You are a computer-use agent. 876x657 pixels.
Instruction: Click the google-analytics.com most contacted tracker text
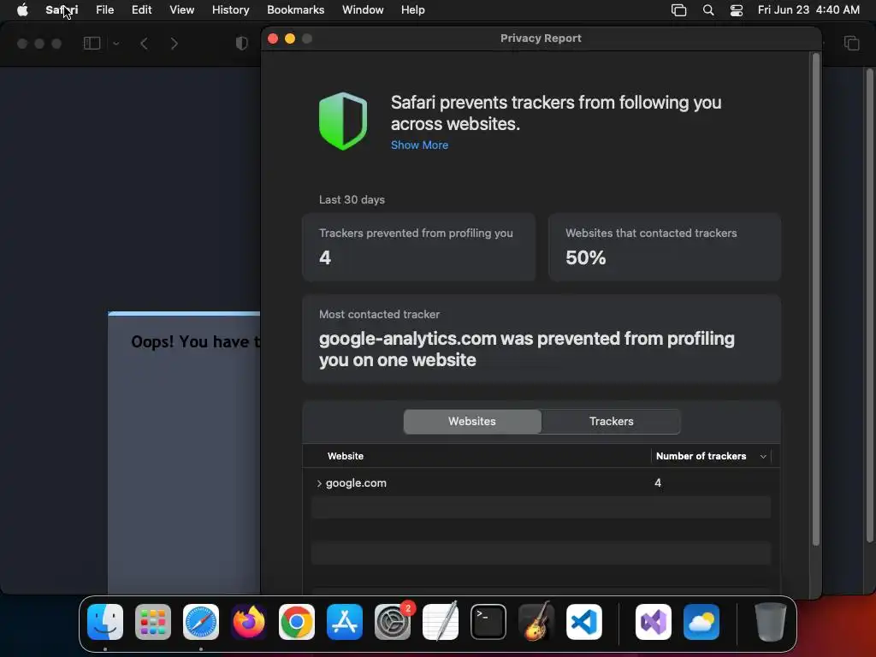coord(526,349)
